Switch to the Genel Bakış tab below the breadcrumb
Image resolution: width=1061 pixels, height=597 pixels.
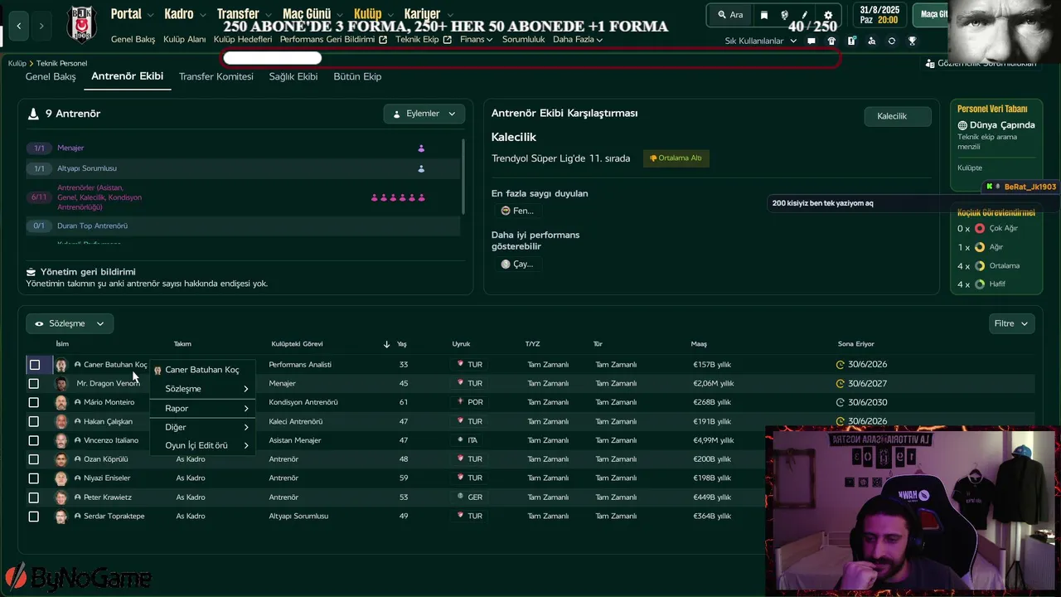pyautogui.click(x=51, y=76)
